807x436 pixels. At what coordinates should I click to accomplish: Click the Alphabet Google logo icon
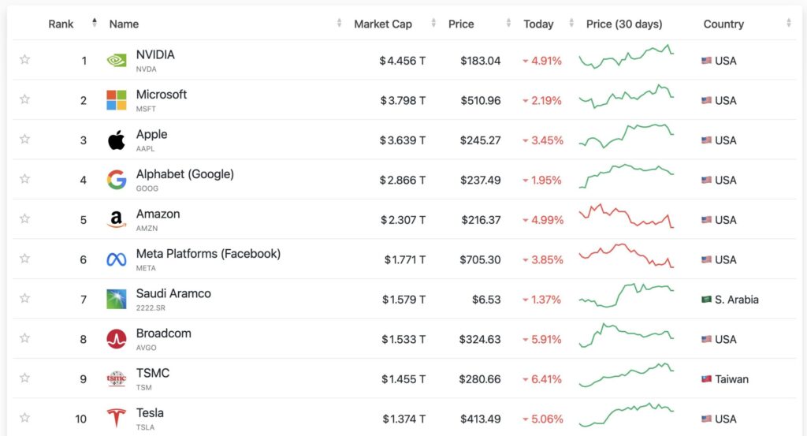click(x=117, y=180)
